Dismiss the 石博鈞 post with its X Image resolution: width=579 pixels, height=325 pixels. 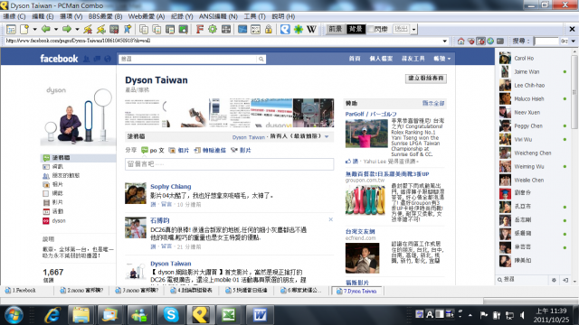(331, 219)
